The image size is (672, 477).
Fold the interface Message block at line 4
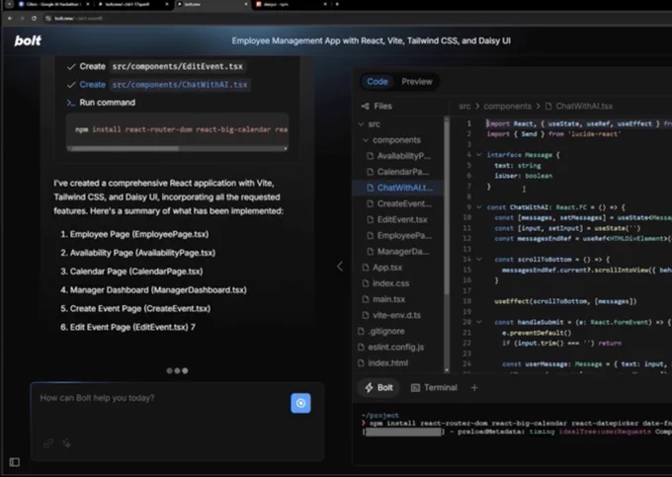click(479, 155)
